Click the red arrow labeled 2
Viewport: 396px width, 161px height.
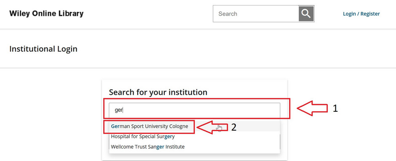pyautogui.click(x=212, y=127)
